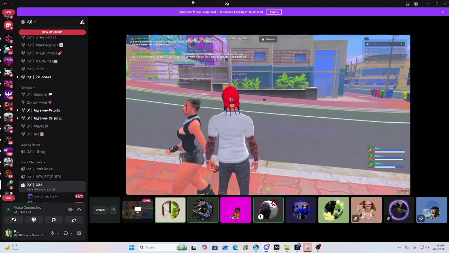Image resolution: width=449 pixels, height=253 pixels.
Task: Open the Marketplace channel
Action: (52, 45)
